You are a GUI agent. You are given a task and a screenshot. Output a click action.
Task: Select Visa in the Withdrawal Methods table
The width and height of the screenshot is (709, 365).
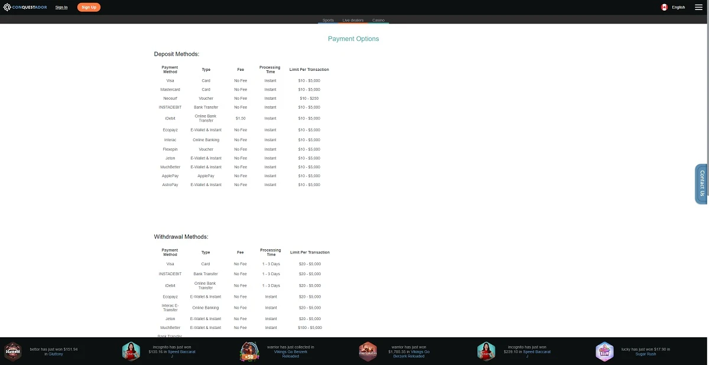[170, 263]
